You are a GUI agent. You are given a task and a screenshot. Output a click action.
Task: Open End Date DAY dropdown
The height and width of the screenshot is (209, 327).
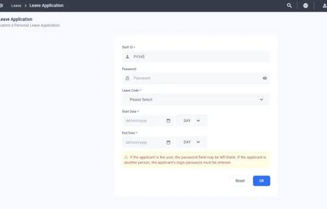(x=191, y=142)
